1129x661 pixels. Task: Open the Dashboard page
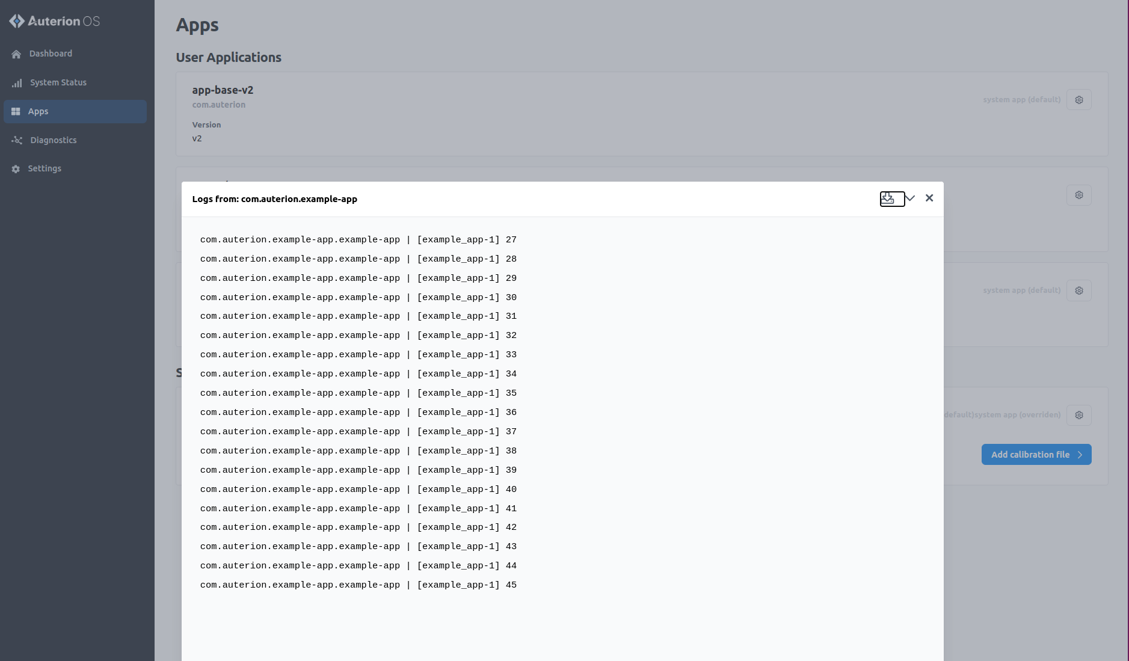pyautogui.click(x=51, y=54)
